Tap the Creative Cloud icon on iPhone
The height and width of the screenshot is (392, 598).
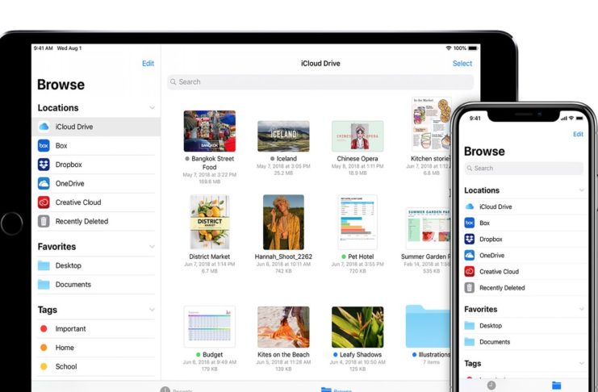[470, 272]
